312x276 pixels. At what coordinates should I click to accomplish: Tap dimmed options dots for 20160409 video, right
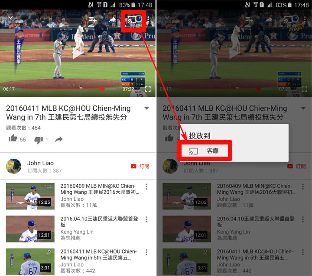click(x=302, y=186)
